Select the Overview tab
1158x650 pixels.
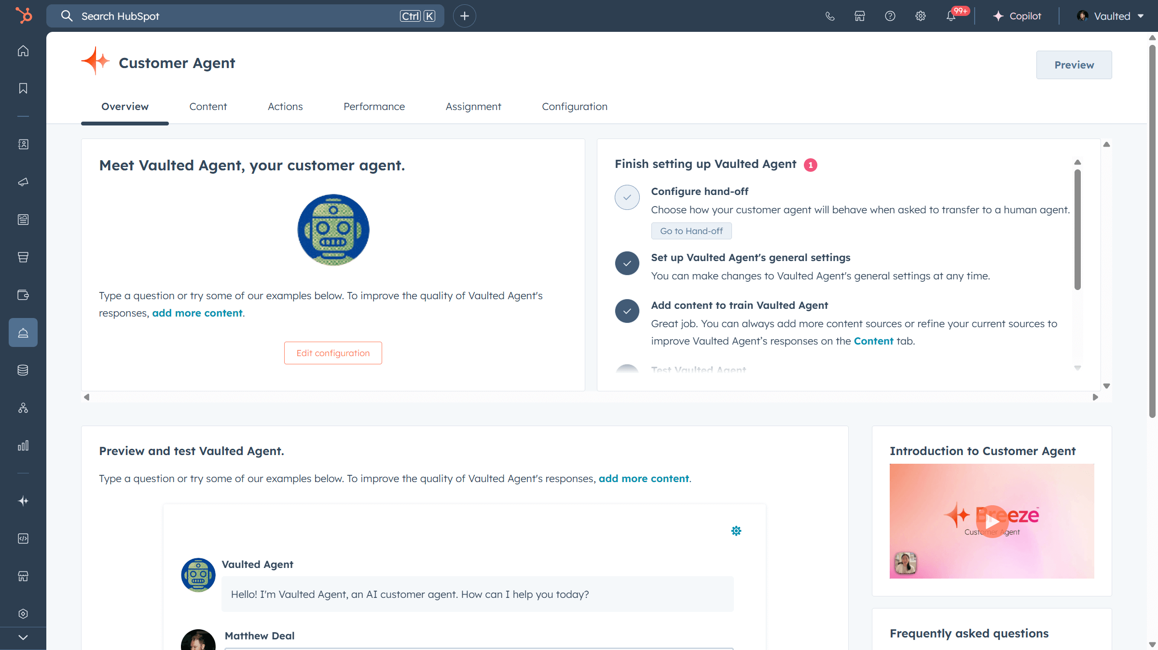(125, 107)
